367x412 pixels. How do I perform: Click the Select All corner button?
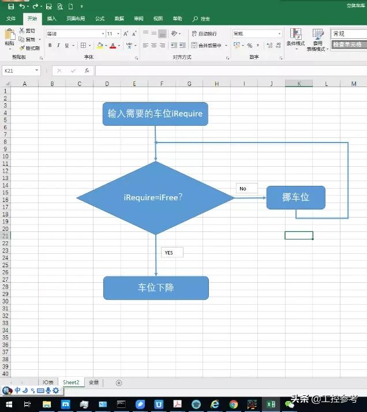(6, 84)
